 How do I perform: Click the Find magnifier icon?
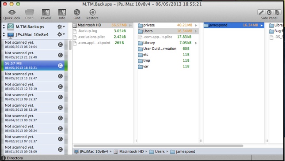pyautogui.click(x=77, y=12)
